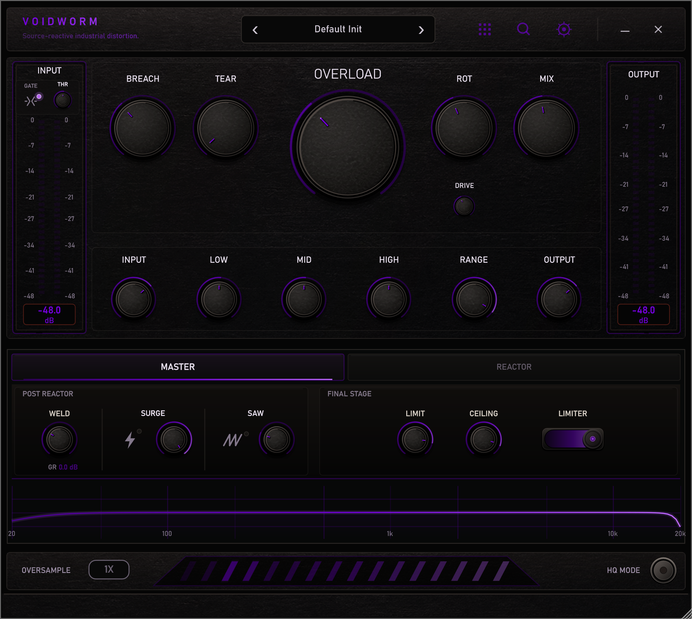Click the LIMIT knob

pos(415,440)
